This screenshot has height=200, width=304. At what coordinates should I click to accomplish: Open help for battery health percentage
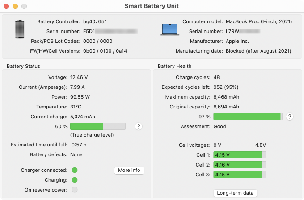pos(289,117)
